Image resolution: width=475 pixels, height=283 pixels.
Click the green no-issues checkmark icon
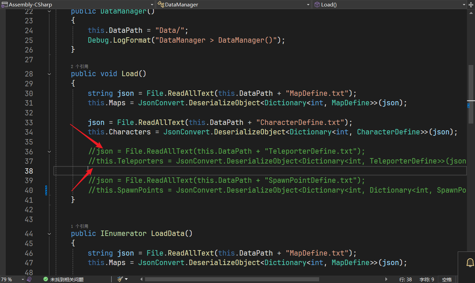46,279
